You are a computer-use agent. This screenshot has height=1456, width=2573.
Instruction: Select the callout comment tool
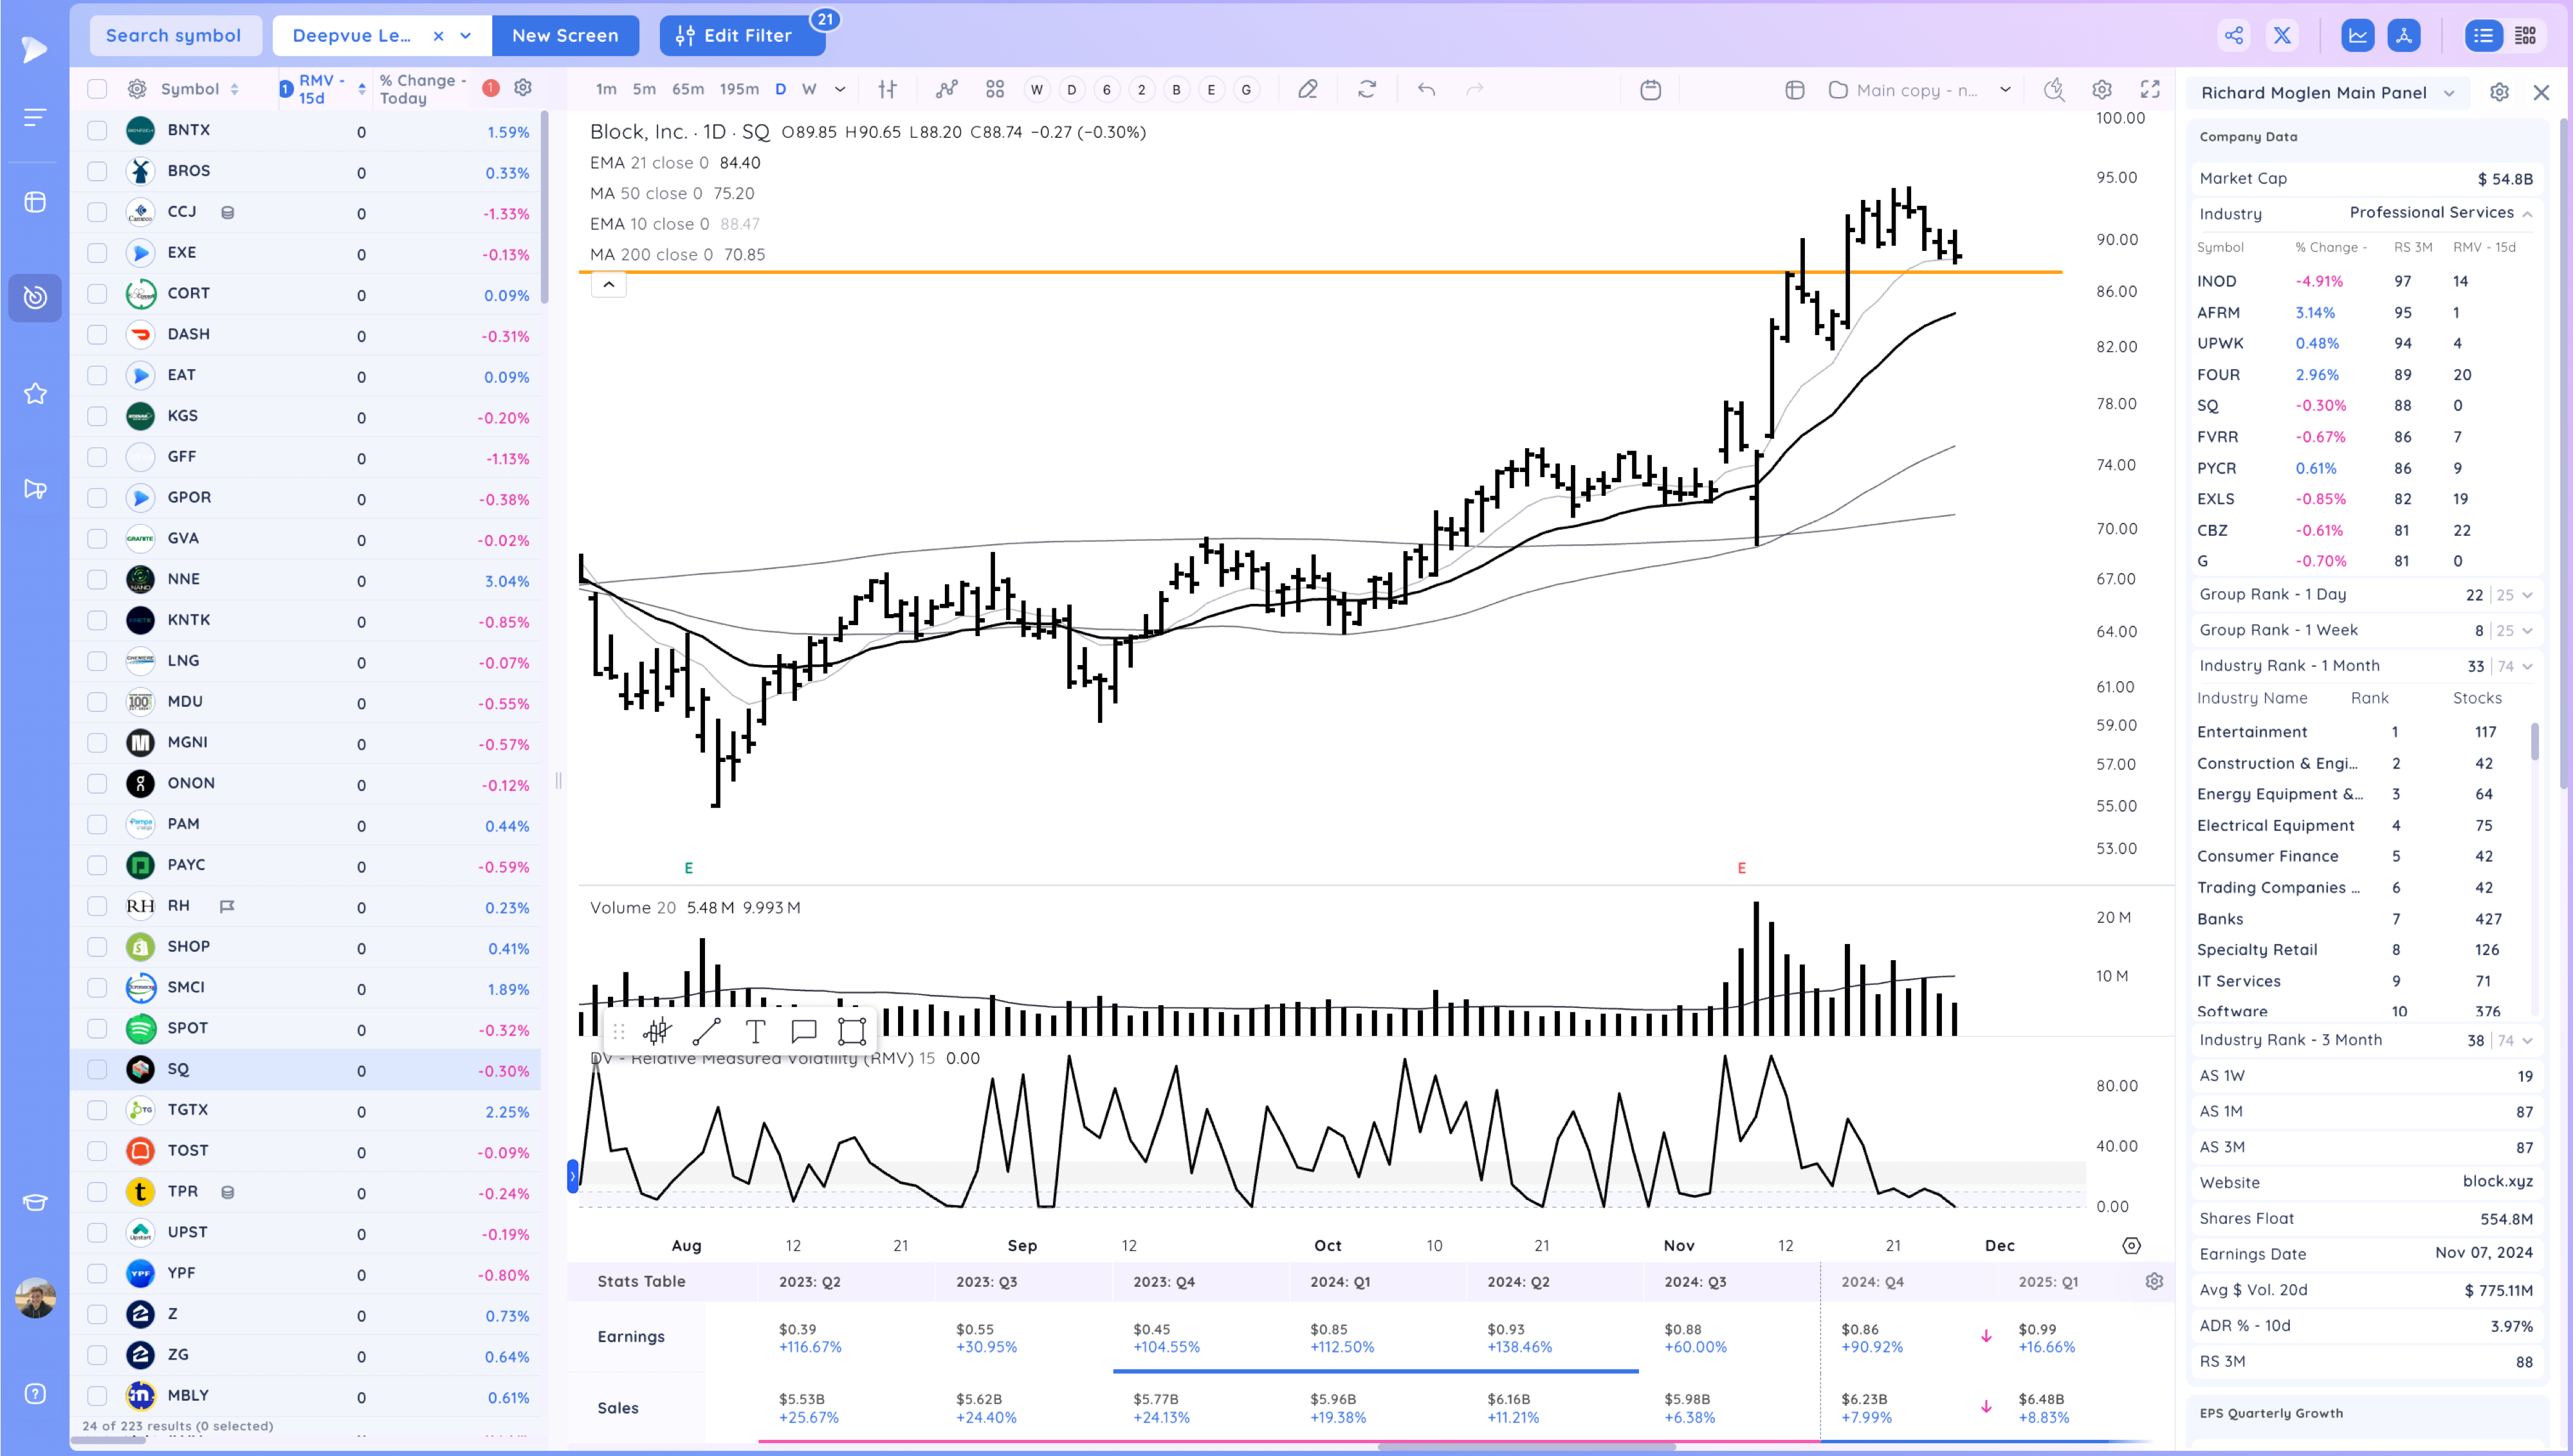[x=804, y=1031]
